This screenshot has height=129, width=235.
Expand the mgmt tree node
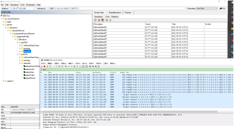(3, 22)
